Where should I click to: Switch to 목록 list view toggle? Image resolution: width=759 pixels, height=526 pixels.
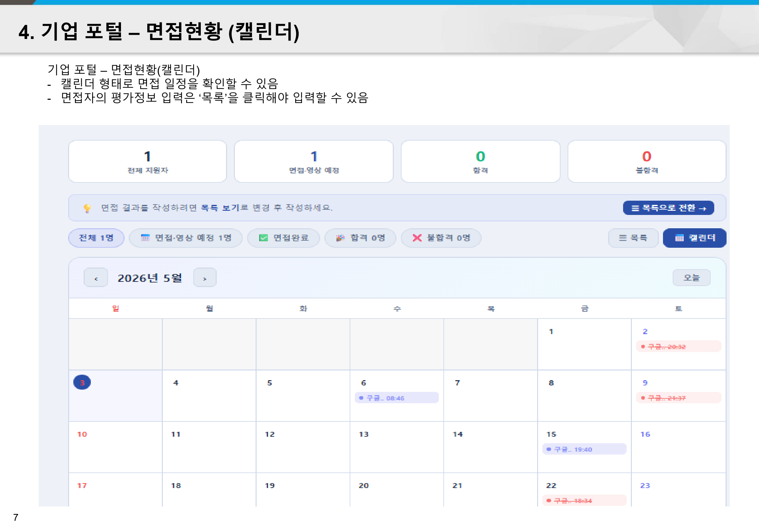click(633, 238)
